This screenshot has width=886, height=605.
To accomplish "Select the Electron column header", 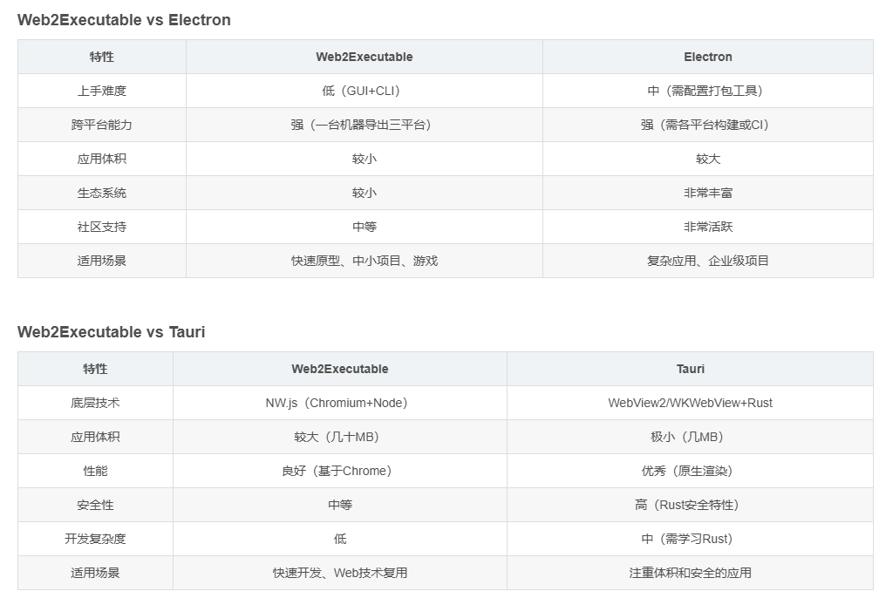I will point(707,57).
